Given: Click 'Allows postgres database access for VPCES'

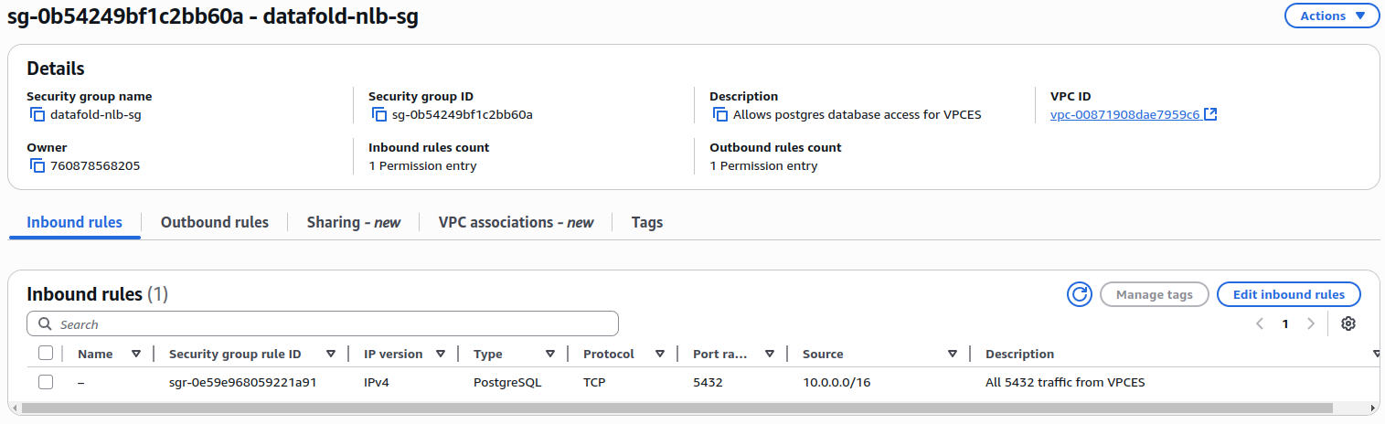Looking at the screenshot, I should click(858, 115).
